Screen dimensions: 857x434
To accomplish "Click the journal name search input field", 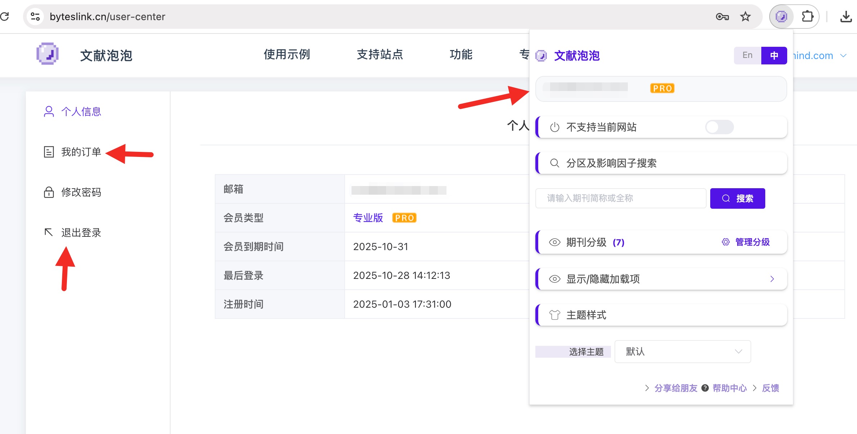I will point(621,198).
